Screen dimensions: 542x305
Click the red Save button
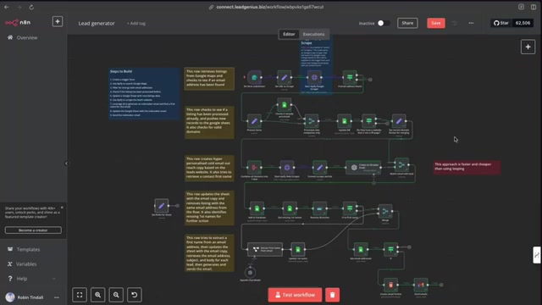436,23
